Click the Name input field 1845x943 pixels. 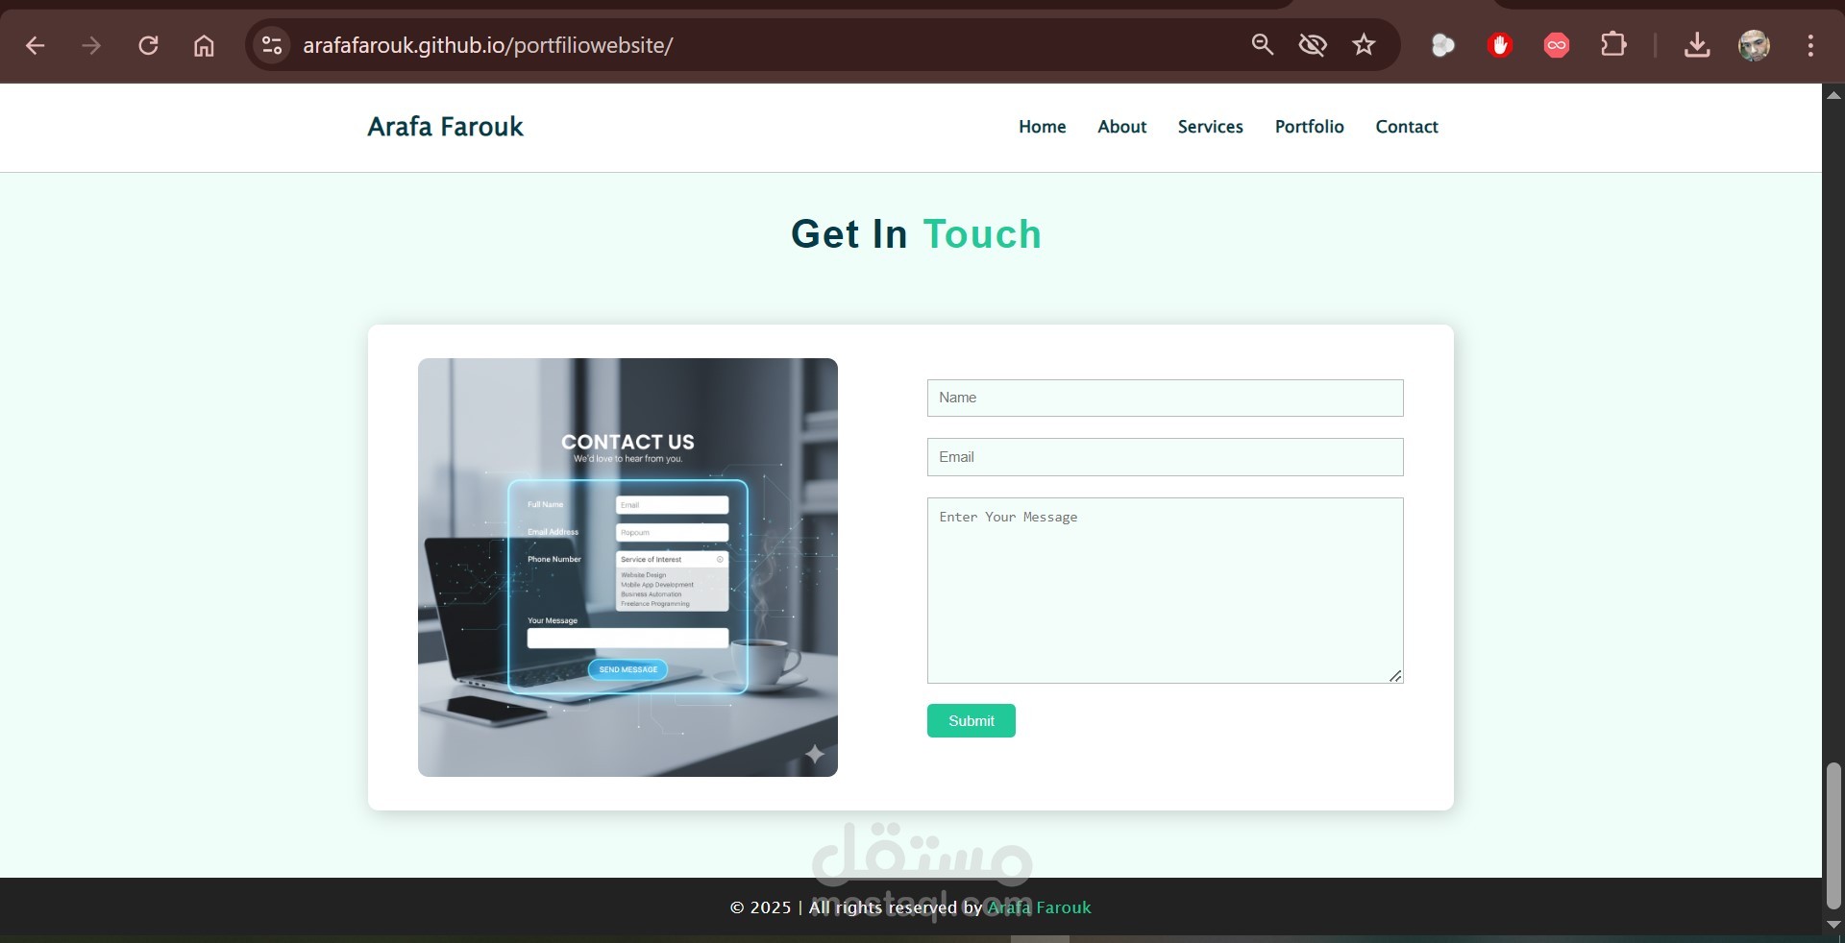coord(1165,398)
